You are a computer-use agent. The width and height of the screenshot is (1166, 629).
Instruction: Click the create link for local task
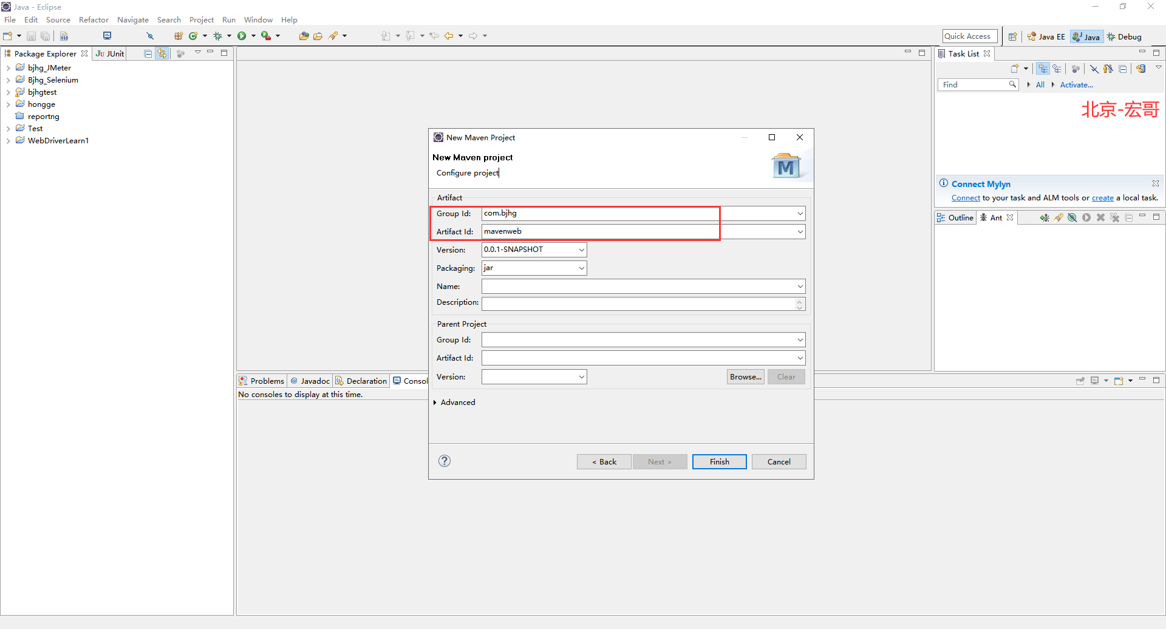(1103, 198)
